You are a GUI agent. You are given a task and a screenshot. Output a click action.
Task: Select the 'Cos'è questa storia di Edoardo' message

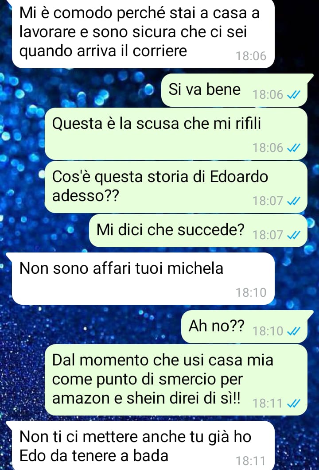176,187
